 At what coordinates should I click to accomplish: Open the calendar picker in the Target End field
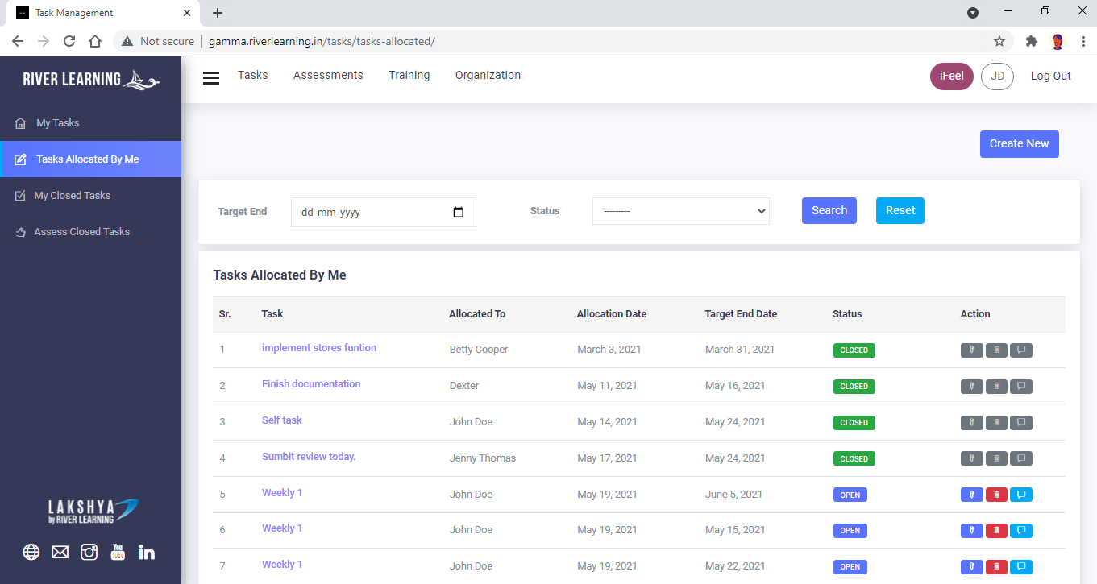point(459,213)
